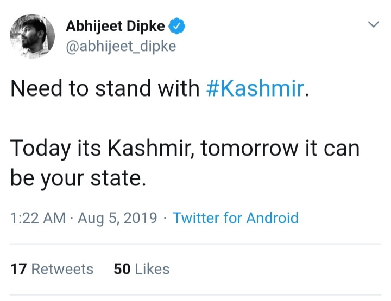Open the #Kashmir hashtag link
The image size is (391, 301).
point(255,88)
